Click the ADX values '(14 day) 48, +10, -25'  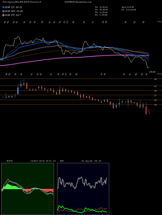[91, 161]
